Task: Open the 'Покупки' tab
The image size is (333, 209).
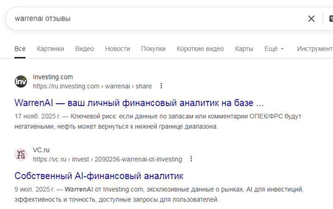Action: (x=153, y=49)
